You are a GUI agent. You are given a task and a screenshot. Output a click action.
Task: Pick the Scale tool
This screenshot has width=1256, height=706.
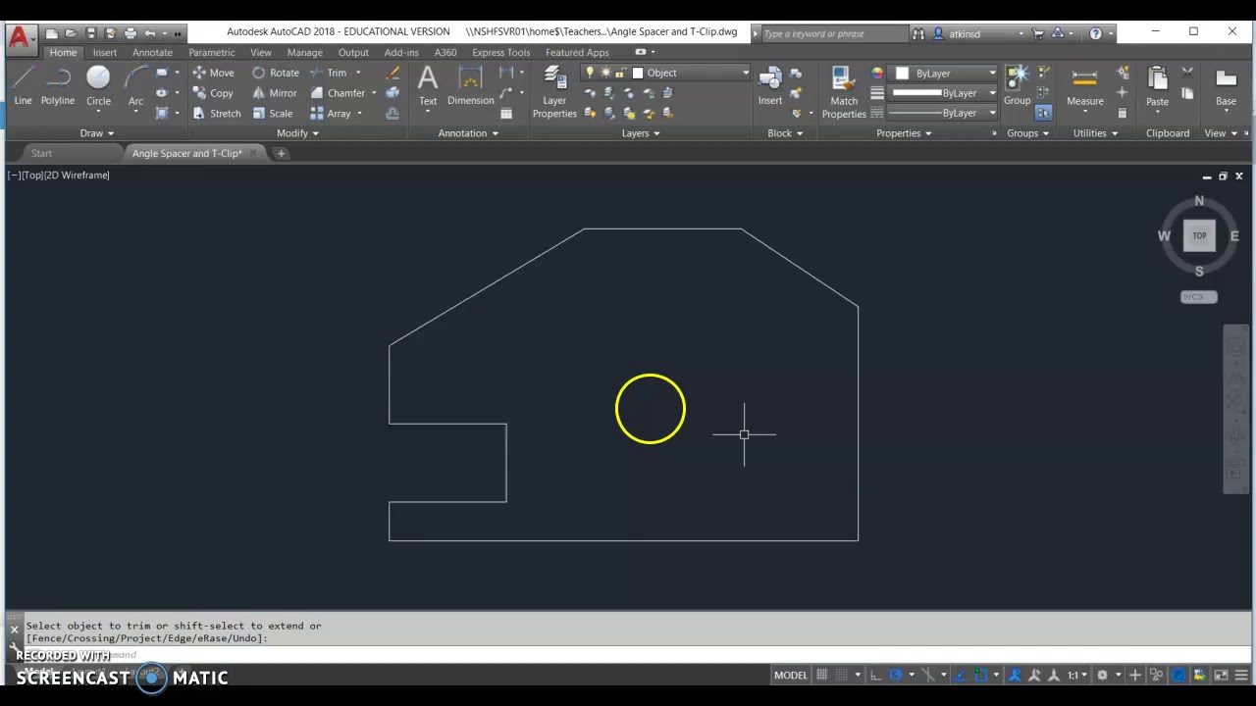point(272,114)
